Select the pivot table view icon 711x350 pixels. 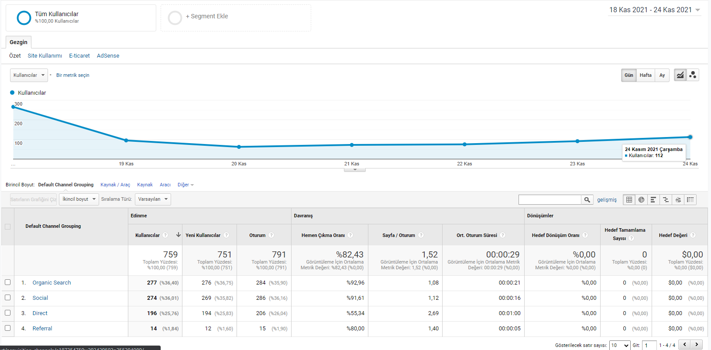(x=690, y=199)
